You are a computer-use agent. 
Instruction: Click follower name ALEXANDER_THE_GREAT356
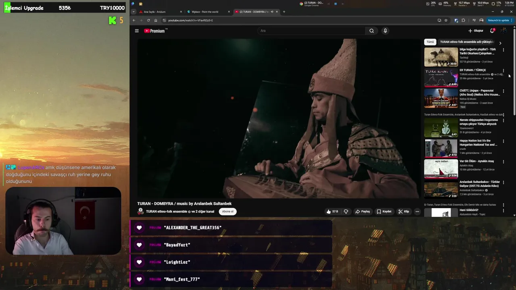pos(193,228)
